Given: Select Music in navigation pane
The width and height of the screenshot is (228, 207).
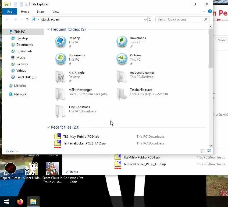Looking at the screenshot, I should (20, 58).
